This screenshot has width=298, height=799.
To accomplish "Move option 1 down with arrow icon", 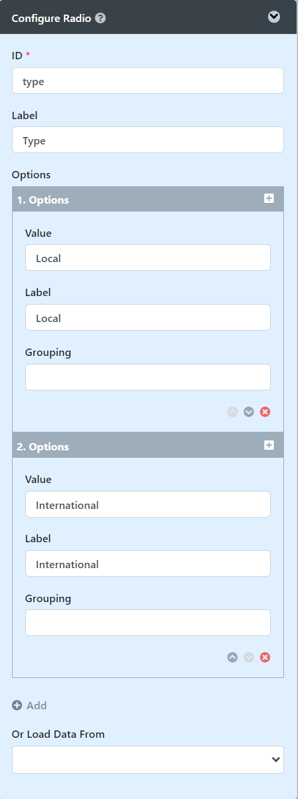I will [249, 412].
